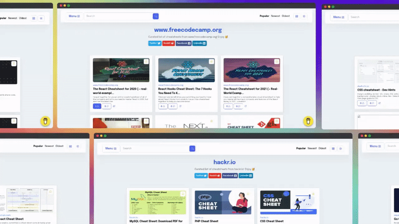Click the search button in hackr.io window
399x224 pixels.
click(x=192, y=148)
